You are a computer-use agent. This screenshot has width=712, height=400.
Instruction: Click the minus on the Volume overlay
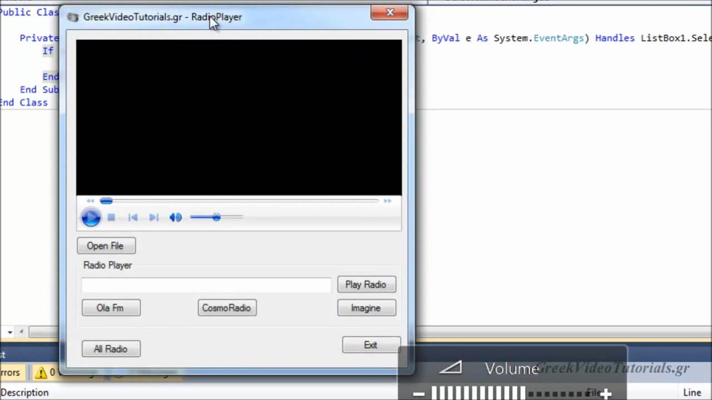[x=419, y=394]
